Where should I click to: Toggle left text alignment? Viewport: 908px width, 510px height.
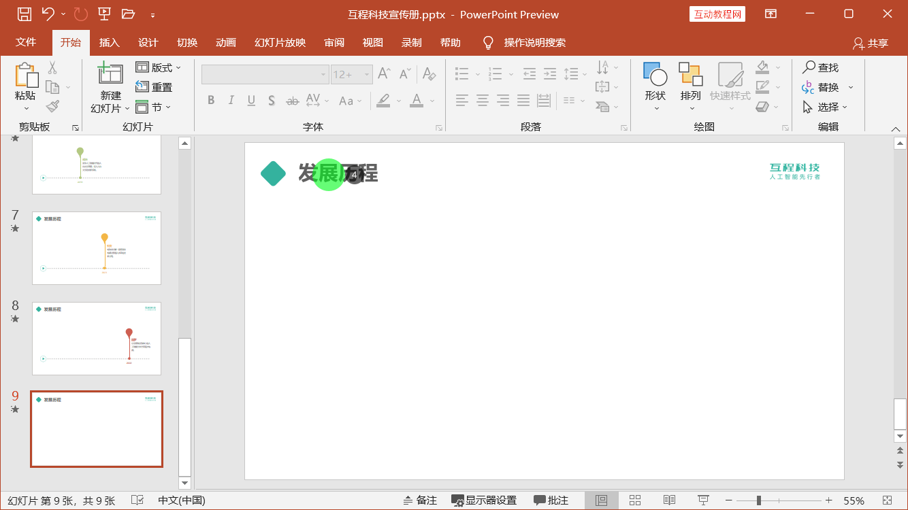(462, 101)
